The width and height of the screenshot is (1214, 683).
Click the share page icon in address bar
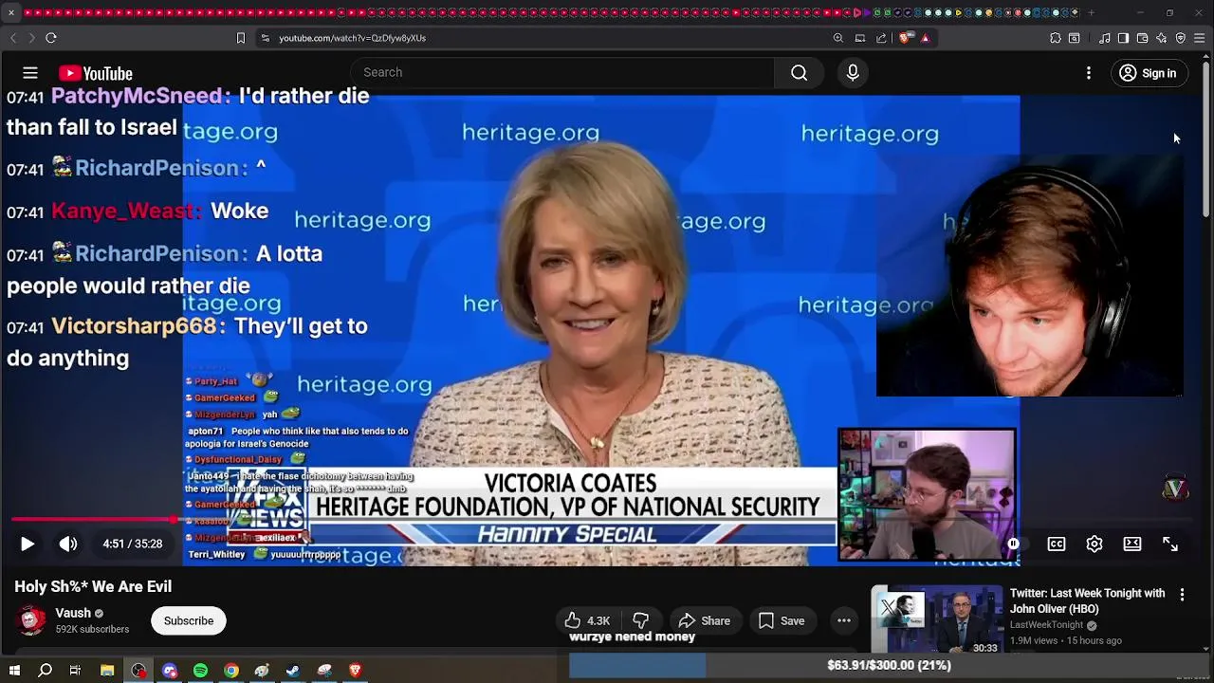point(881,38)
